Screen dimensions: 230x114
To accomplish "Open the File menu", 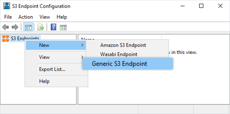I will [x=8, y=17].
